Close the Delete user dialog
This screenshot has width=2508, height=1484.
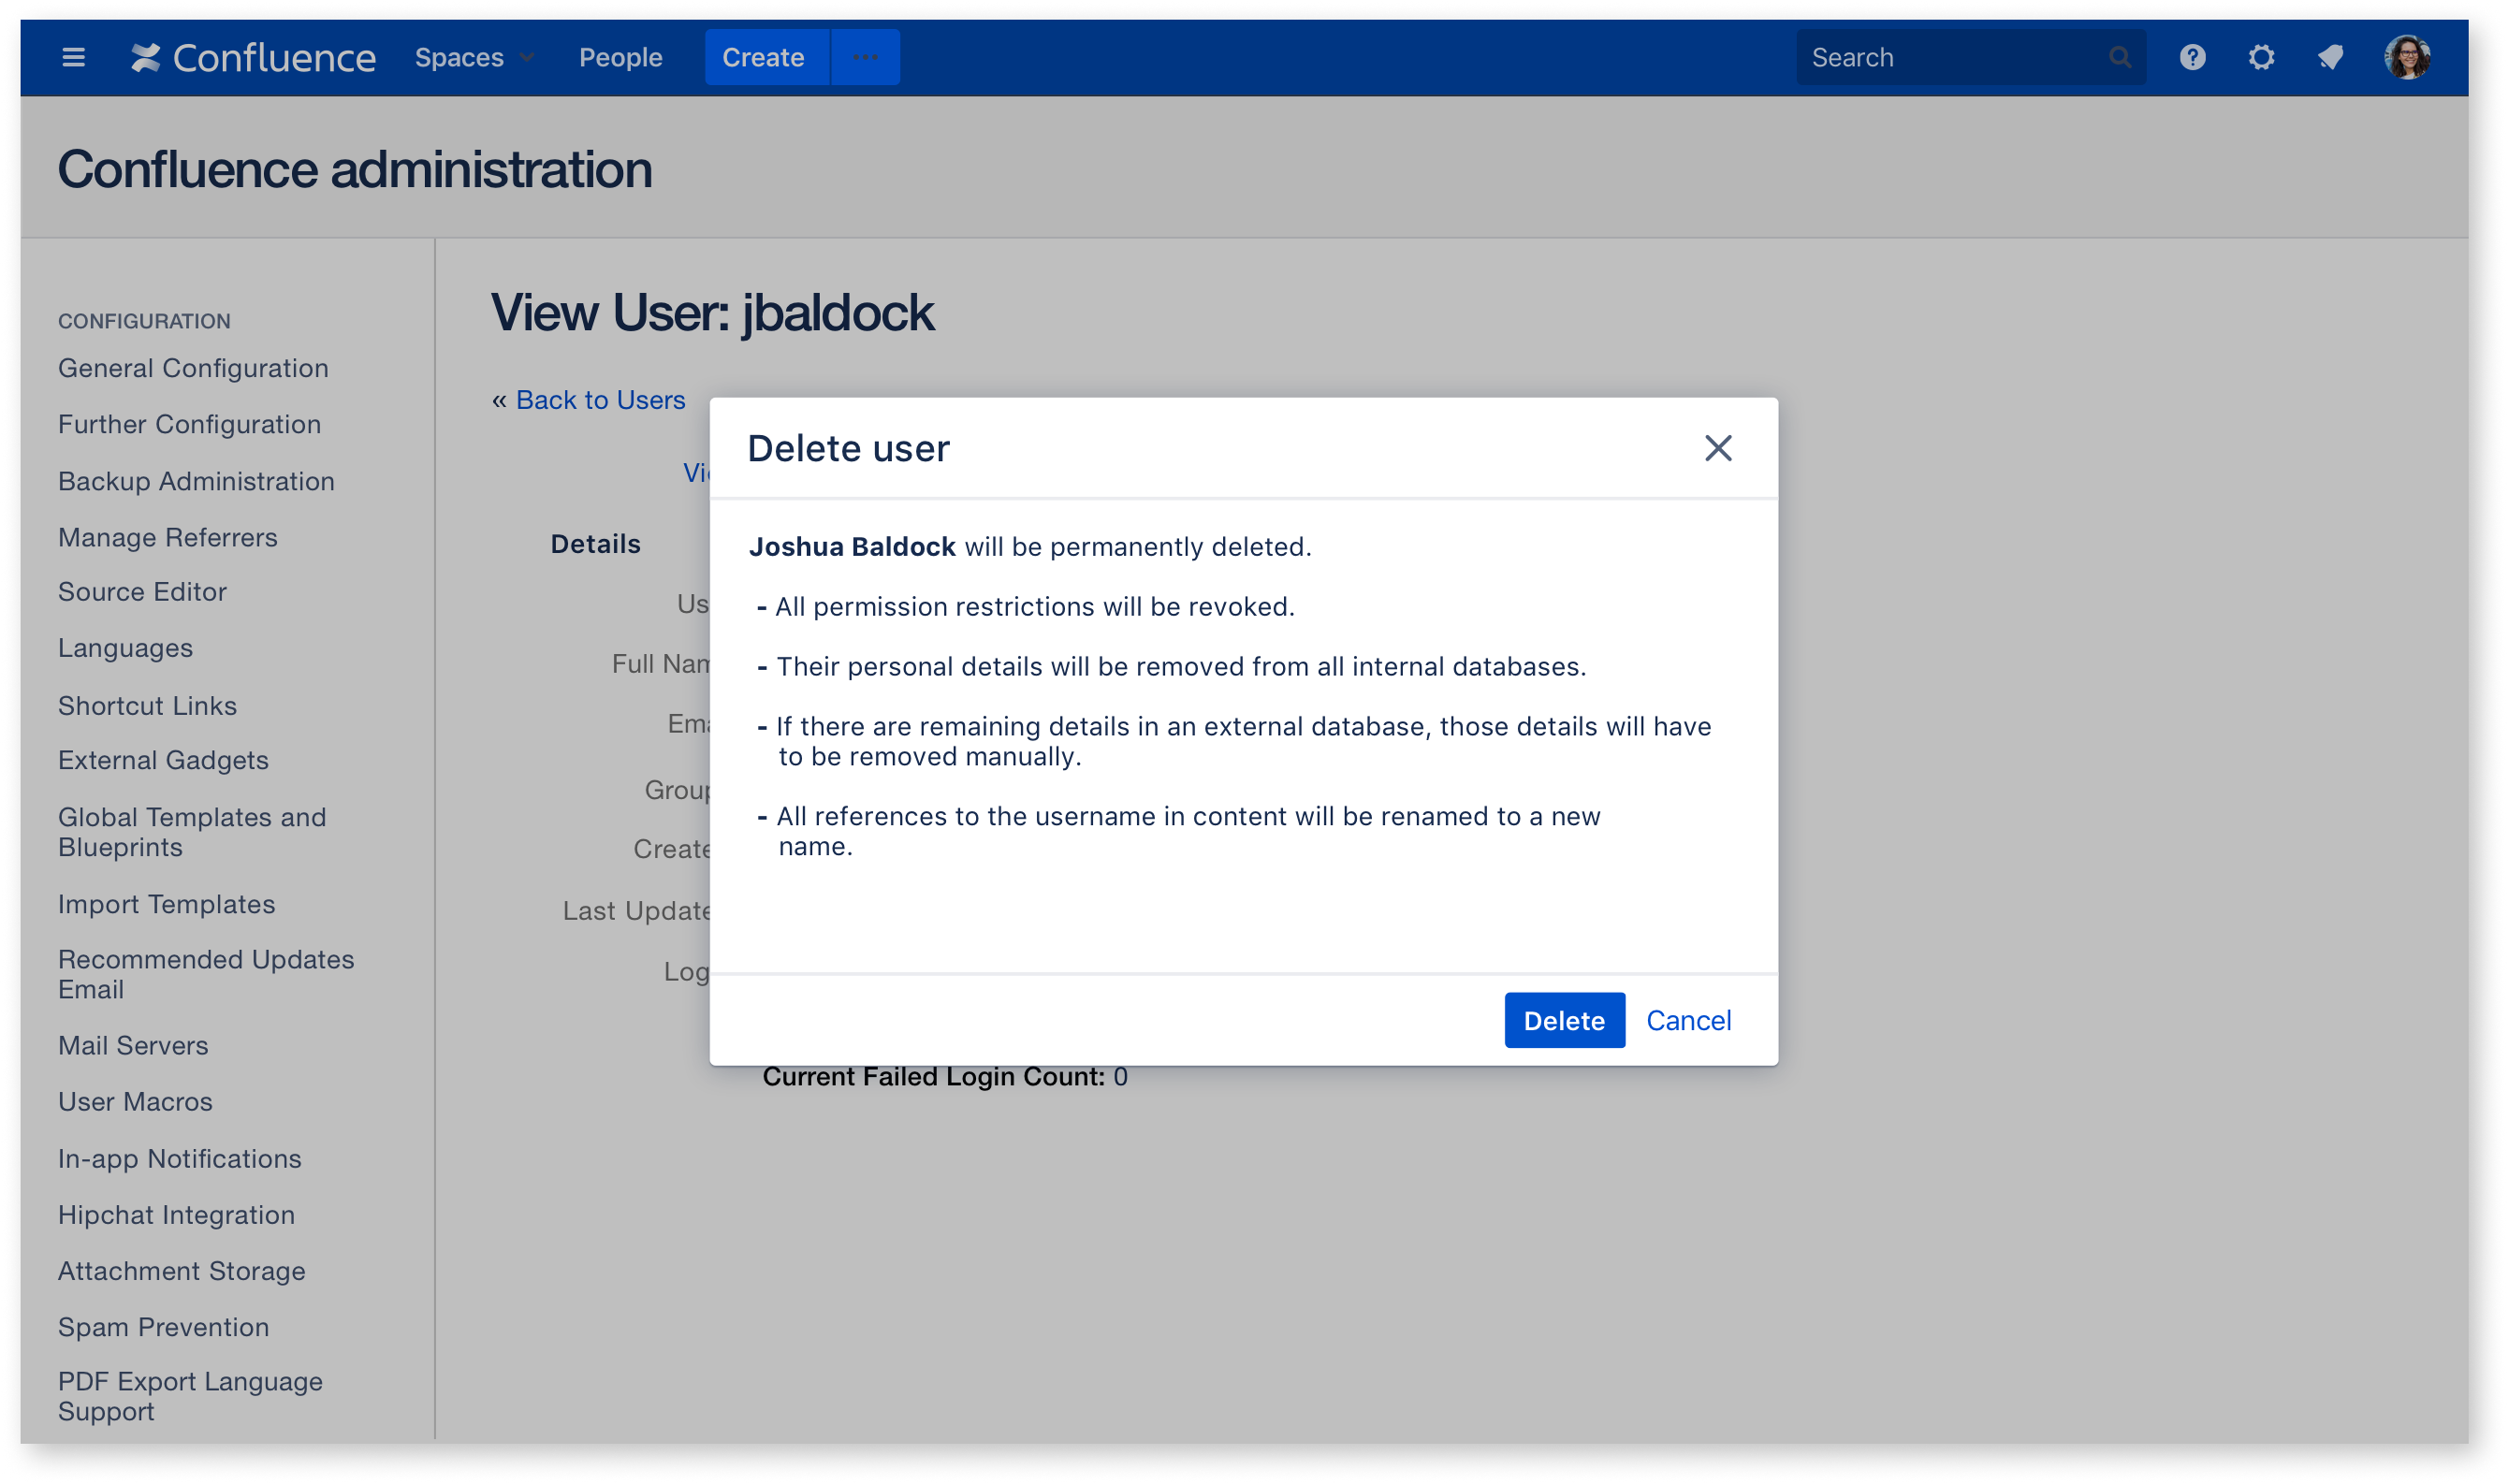click(x=1717, y=448)
